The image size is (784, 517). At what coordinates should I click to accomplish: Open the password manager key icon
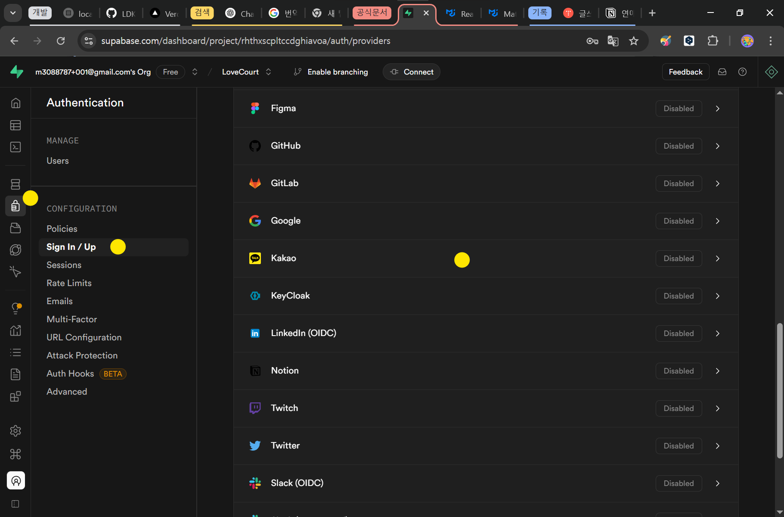click(x=592, y=41)
